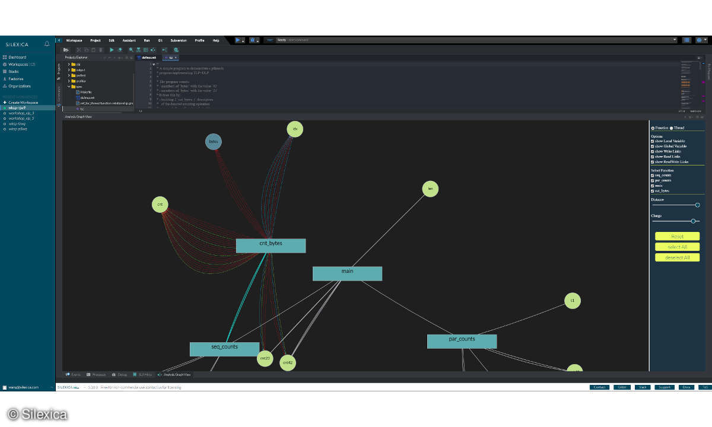The width and height of the screenshot is (712, 427).
Task: Expand the command field dropdown arrow
Action: point(675,40)
